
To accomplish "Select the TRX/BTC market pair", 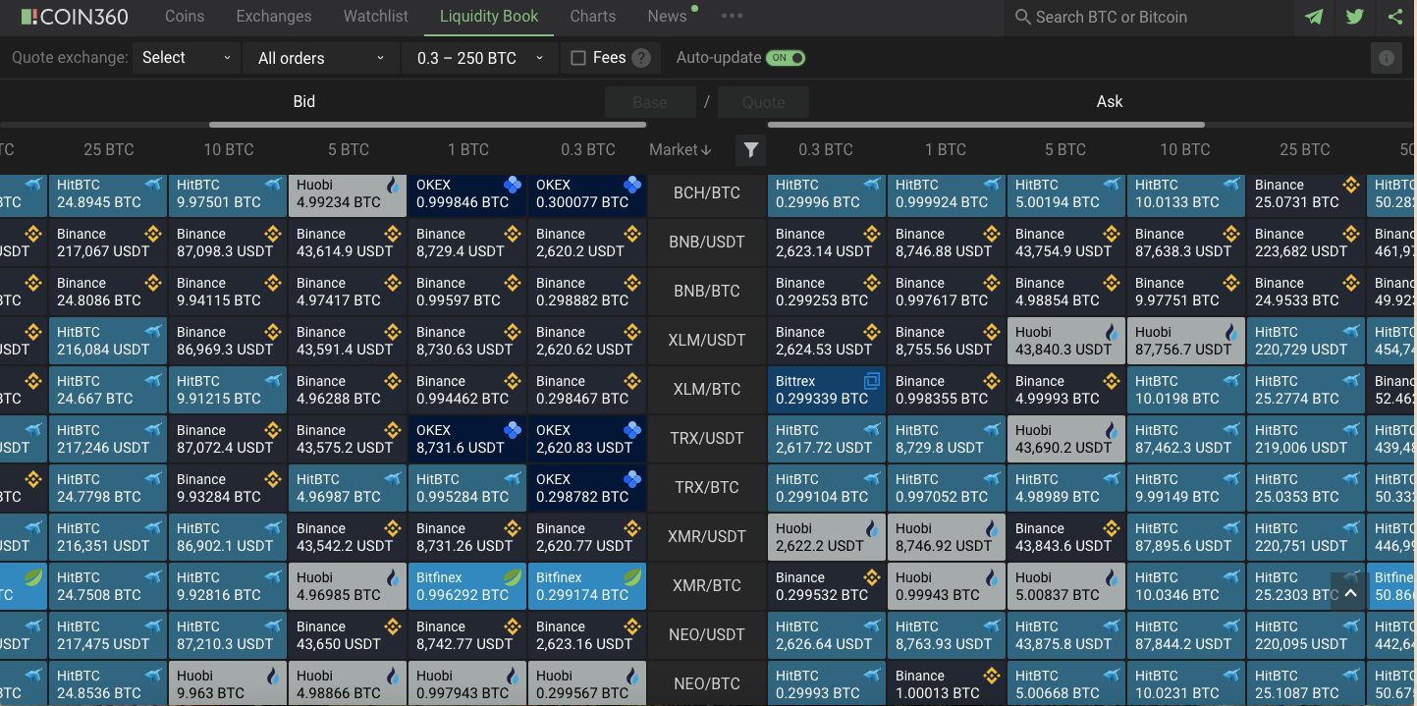I will tap(707, 488).
